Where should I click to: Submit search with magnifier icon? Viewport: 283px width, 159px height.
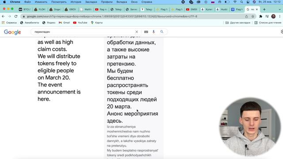point(162,32)
